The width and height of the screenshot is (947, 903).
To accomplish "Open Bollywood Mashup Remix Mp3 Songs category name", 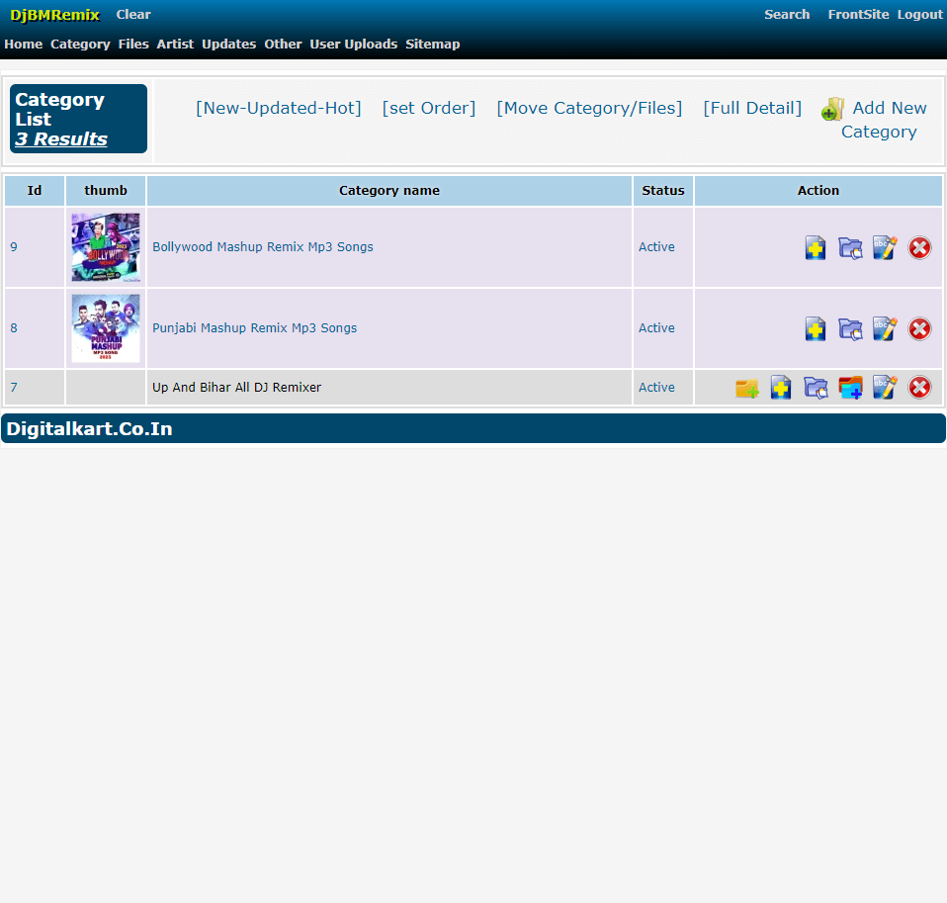I will click(x=263, y=247).
